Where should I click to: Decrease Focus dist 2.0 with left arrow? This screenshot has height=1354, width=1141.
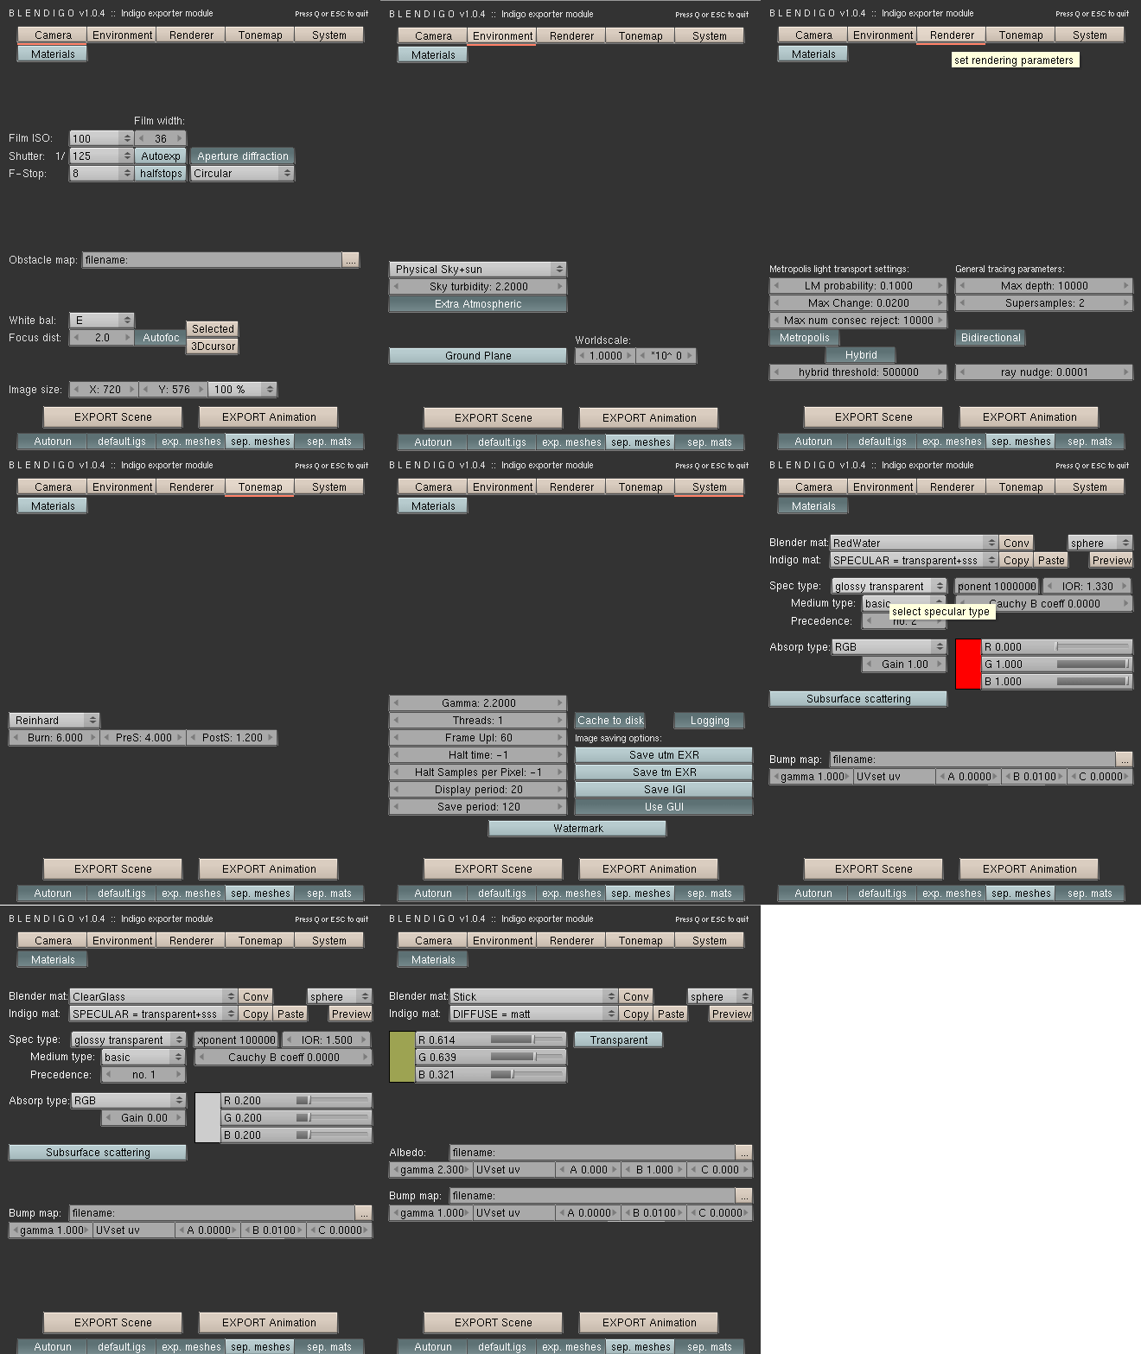pyautogui.click(x=76, y=338)
